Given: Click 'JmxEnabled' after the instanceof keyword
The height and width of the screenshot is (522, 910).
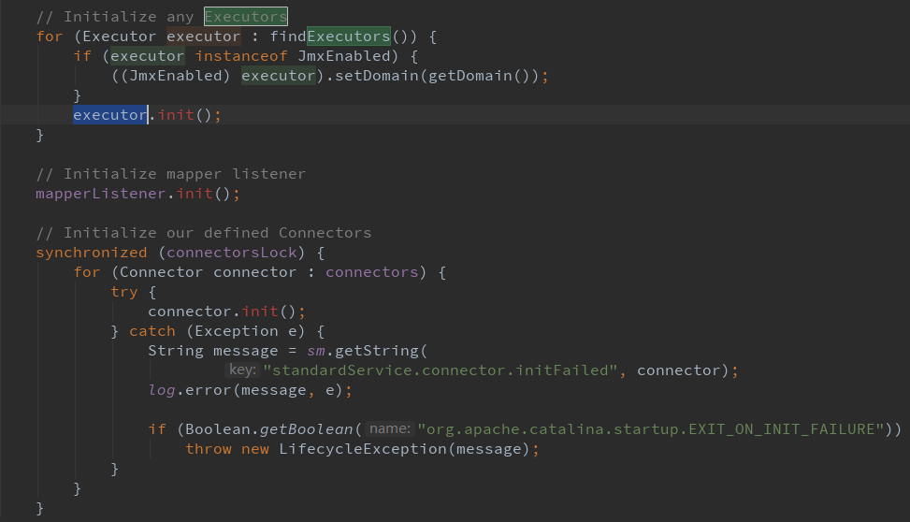Looking at the screenshot, I should pos(343,56).
